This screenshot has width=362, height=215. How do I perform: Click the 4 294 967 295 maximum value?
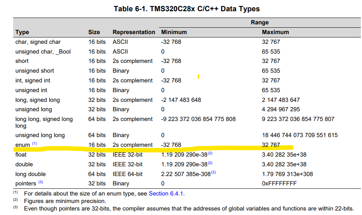click(x=281, y=109)
